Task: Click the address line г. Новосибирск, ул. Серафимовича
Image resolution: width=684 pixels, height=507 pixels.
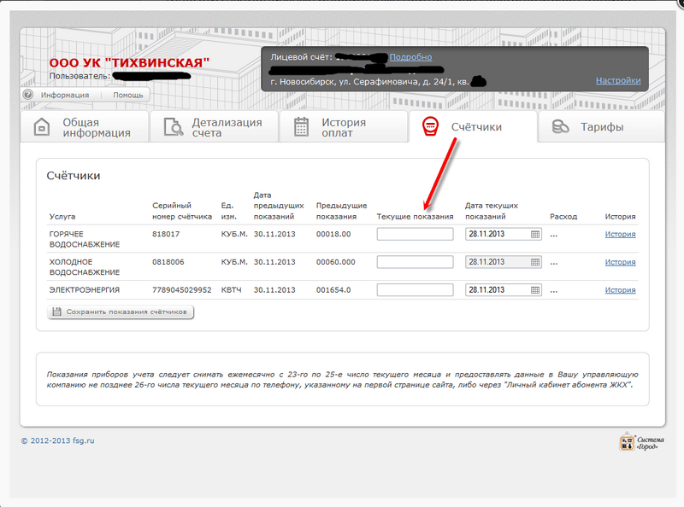Action: (369, 82)
